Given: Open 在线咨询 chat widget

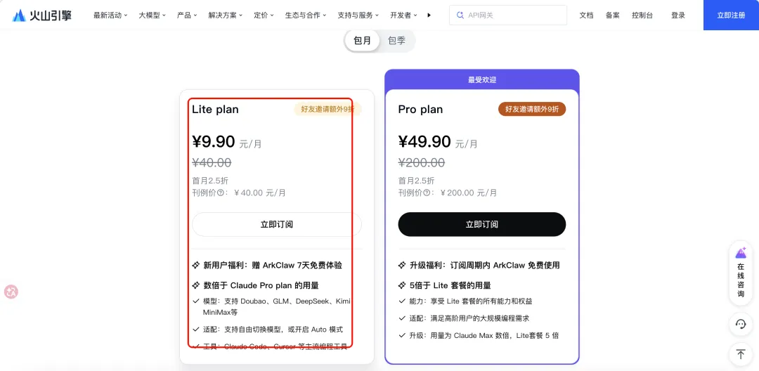Looking at the screenshot, I should 741,273.
